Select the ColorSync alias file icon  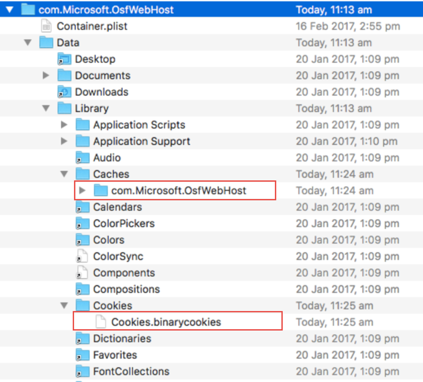82,256
